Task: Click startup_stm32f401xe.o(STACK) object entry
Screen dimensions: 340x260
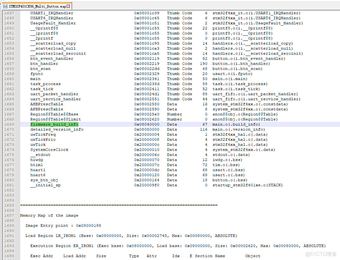Action: coord(247,185)
